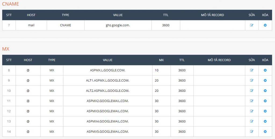Click the VALUE column header in CNAME table

click(118, 15)
